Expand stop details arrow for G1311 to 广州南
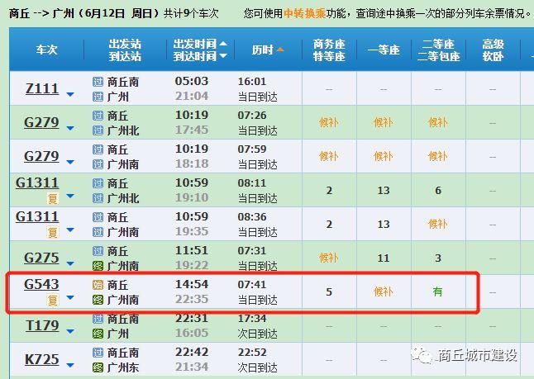 tap(70, 230)
